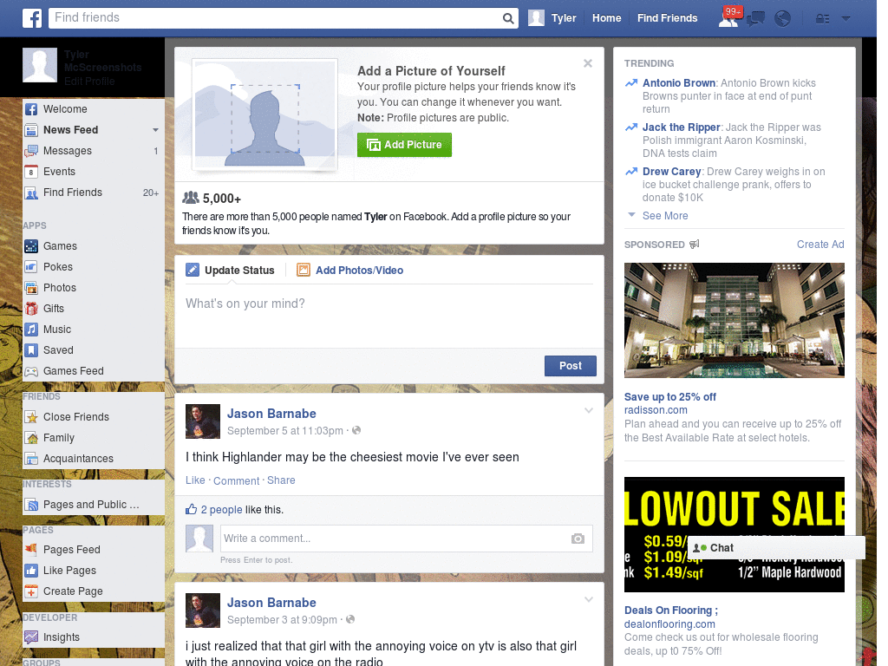Open the messages icon in top bar
888x666 pixels.
755,19
